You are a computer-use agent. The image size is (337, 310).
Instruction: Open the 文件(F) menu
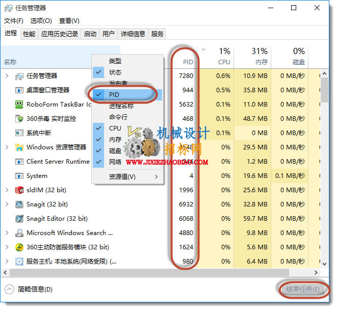14,21
